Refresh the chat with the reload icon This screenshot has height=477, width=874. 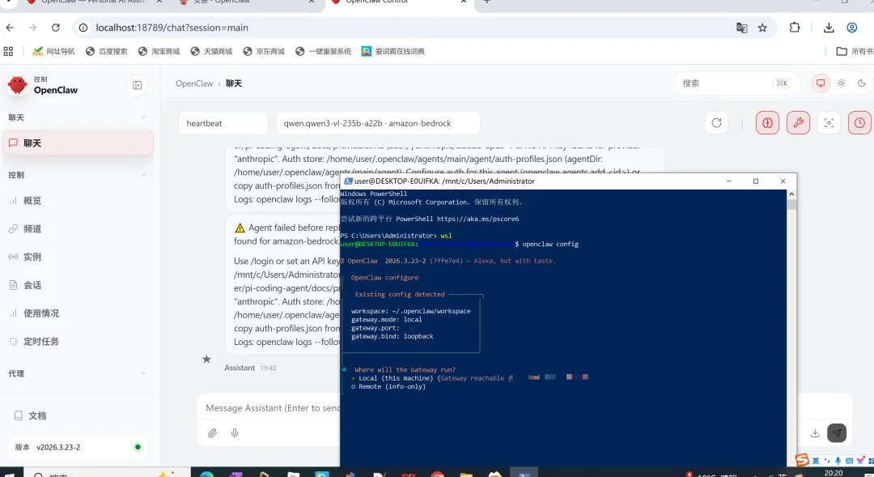point(716,123)
